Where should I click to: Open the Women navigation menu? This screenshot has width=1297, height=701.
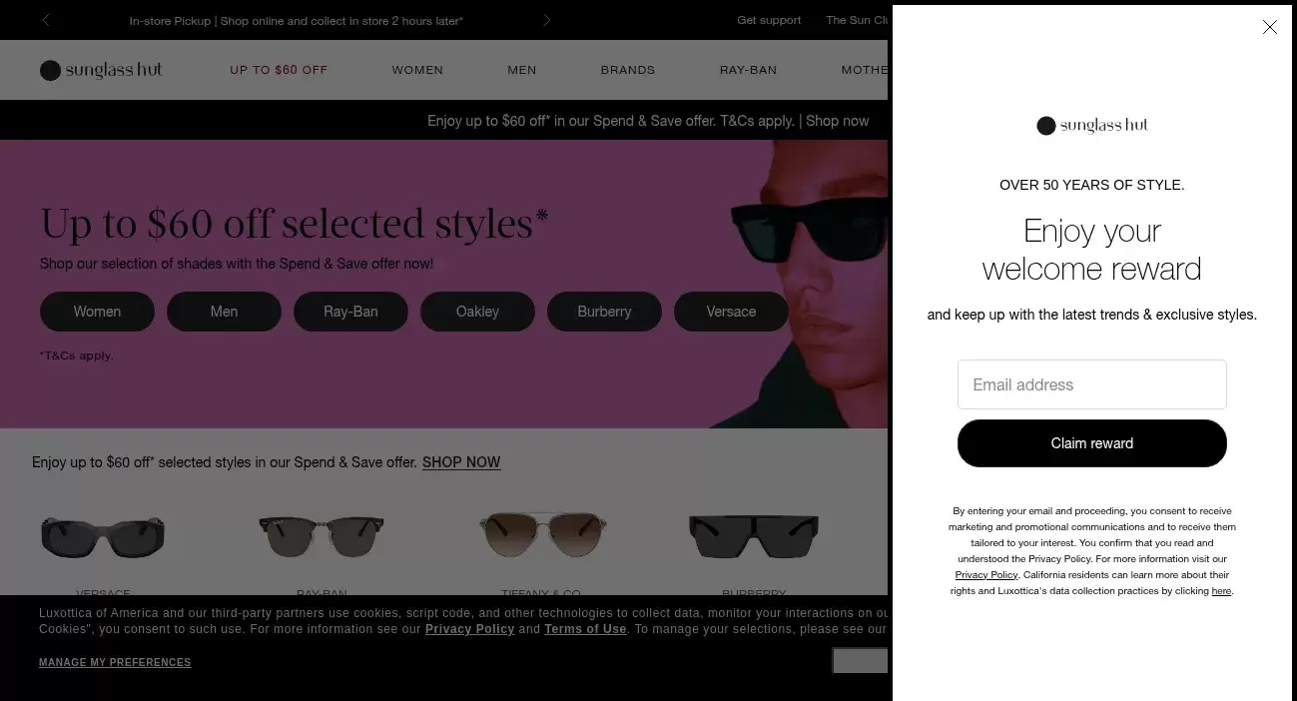click(x=417, y=70)
